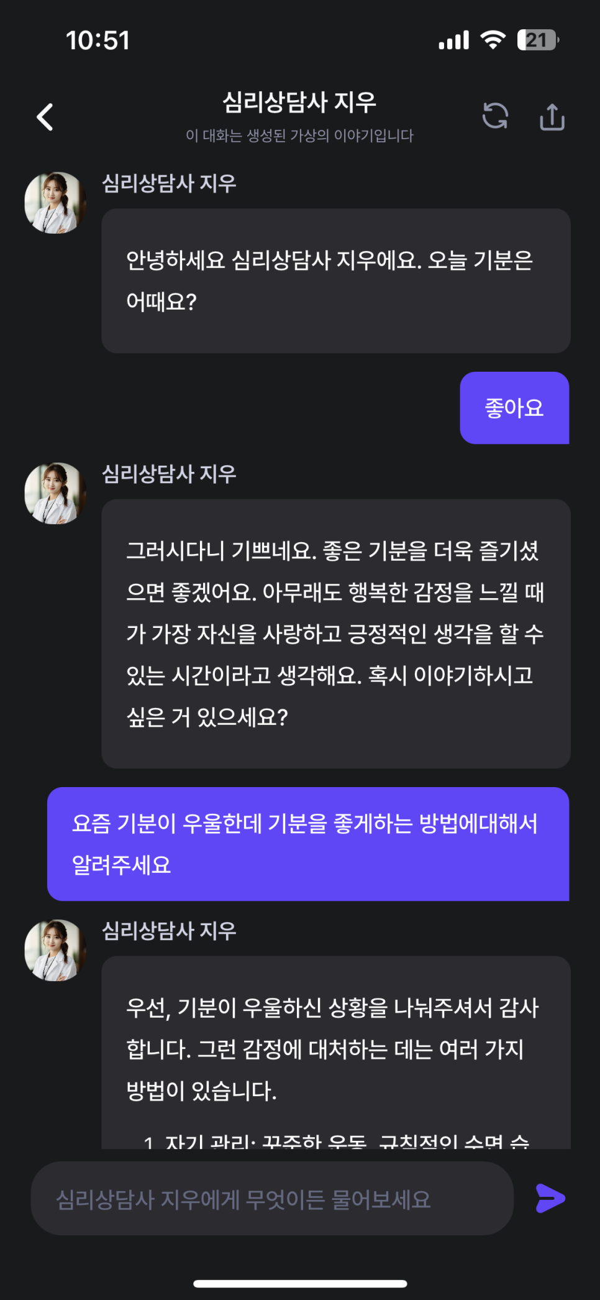Screen dimensions: 600x1300
Task: Tap the subtitle 이 대화는 생성된 가상의 이야기입니다
Action: click(299, 136)
